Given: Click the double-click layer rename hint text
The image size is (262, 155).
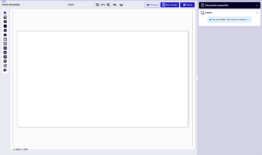Looking at the screenshot, I should pyautogui.click(x=230, y=20).
